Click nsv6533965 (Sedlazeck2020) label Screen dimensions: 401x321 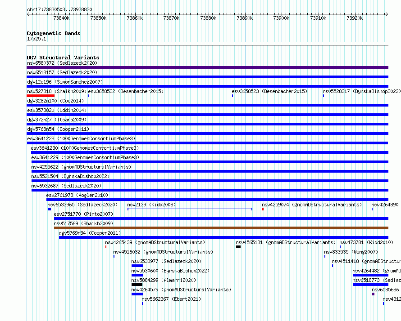point(82,205)
